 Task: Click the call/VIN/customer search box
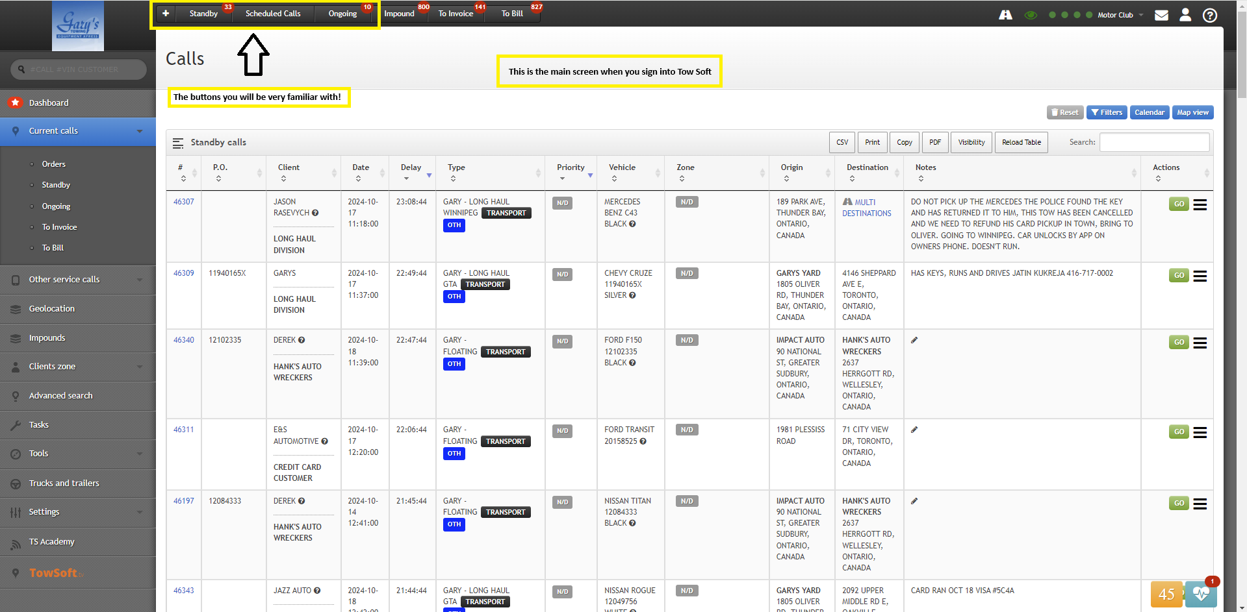pos(78,69)
